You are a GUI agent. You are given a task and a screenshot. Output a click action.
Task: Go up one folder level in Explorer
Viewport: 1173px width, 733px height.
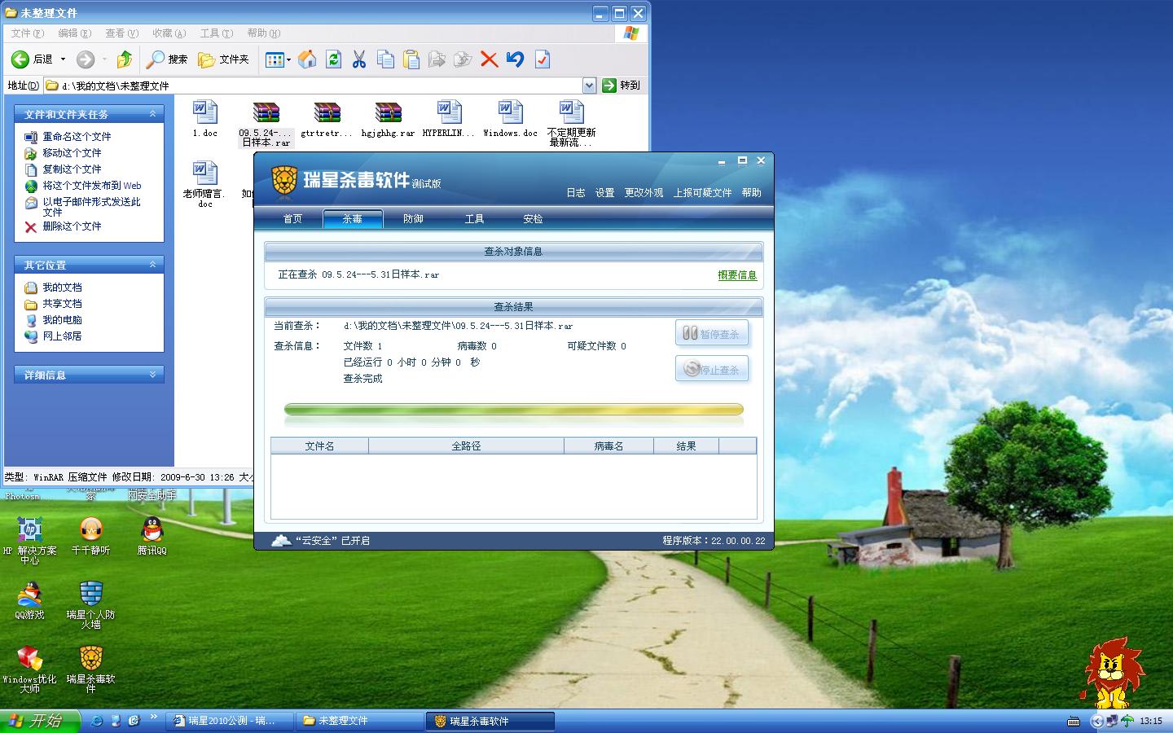tap(125, 59)
